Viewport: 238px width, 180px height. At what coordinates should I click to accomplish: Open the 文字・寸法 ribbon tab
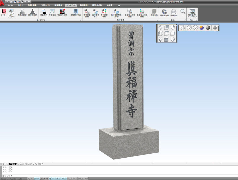tap(45, 5)
